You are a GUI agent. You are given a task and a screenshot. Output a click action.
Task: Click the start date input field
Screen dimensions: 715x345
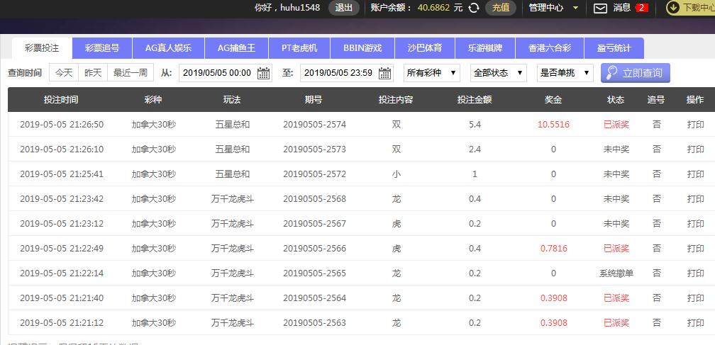click(x=226, y=73)
